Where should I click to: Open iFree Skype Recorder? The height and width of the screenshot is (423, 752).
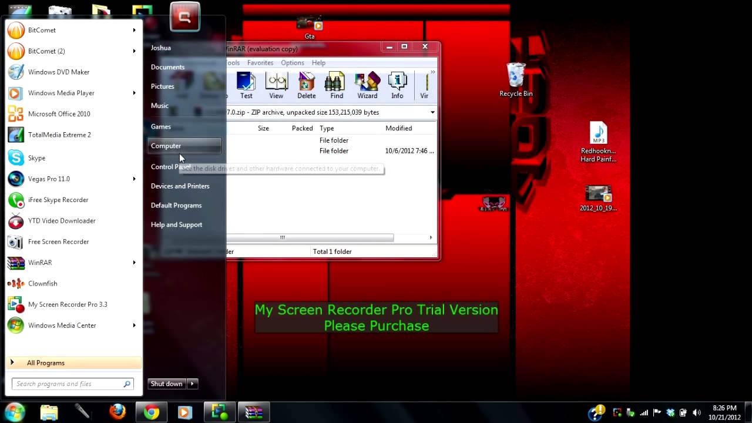pyautogui.click(x=73, y=200)
